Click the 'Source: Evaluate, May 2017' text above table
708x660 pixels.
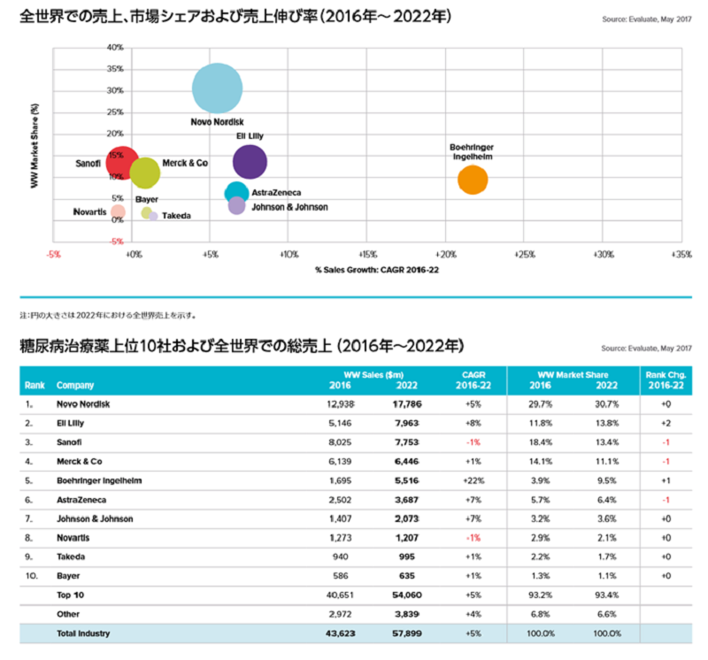tap(646, 349)
